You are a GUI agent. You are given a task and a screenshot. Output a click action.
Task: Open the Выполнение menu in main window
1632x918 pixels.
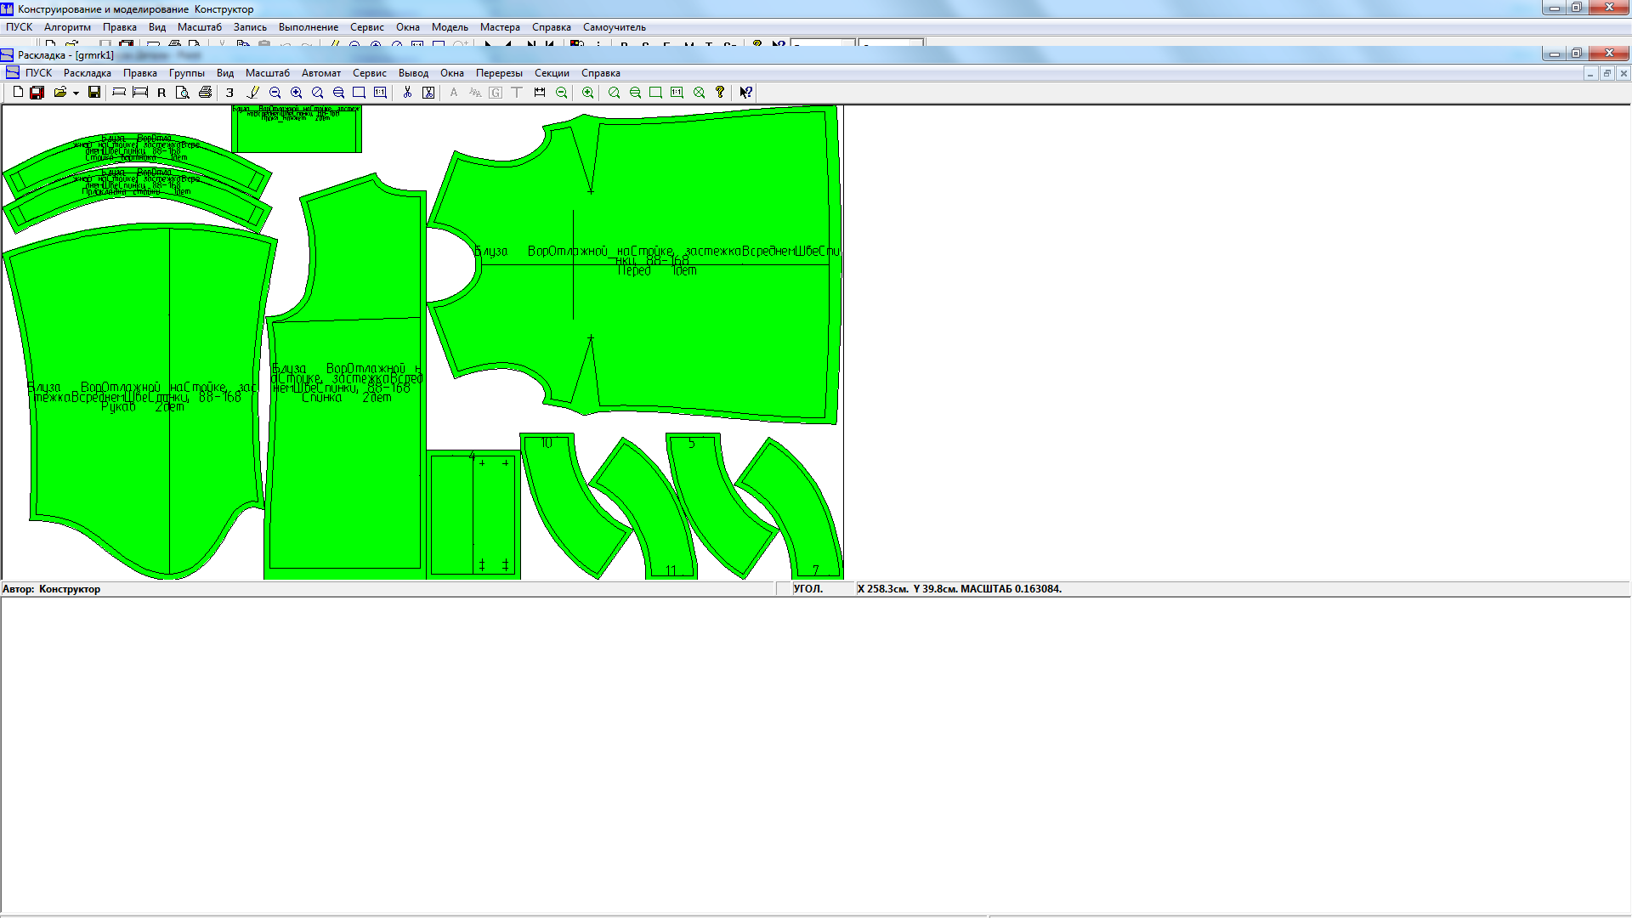pyautogui.click(x=309, y=27)
